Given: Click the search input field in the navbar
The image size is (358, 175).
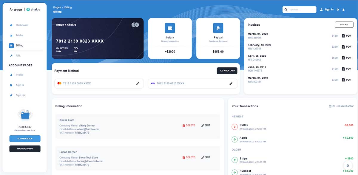Looking at the screenshot, I should [299, 9].
